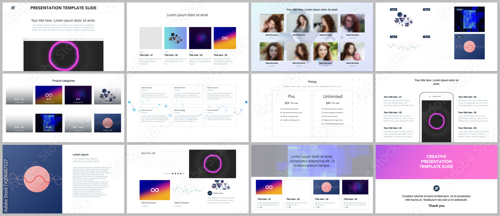Select the geometric shapes image in the four-image gallery slide

pyautogui.click(x=175, y=38)
